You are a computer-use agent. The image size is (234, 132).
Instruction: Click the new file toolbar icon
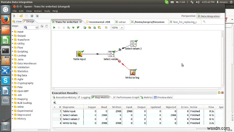coord(14,16)
